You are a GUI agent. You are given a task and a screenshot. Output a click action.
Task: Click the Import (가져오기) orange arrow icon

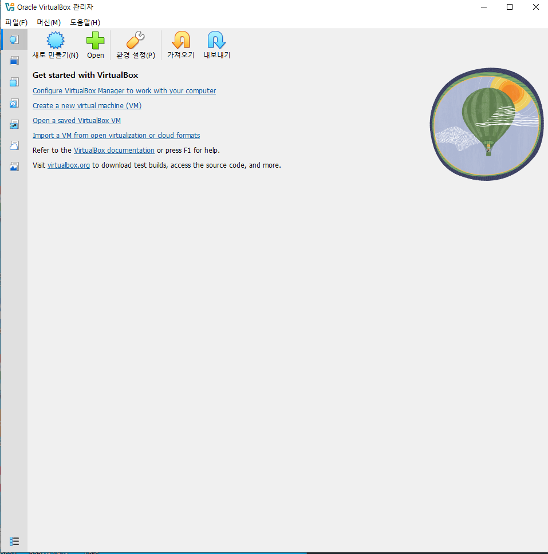point(181,40)
